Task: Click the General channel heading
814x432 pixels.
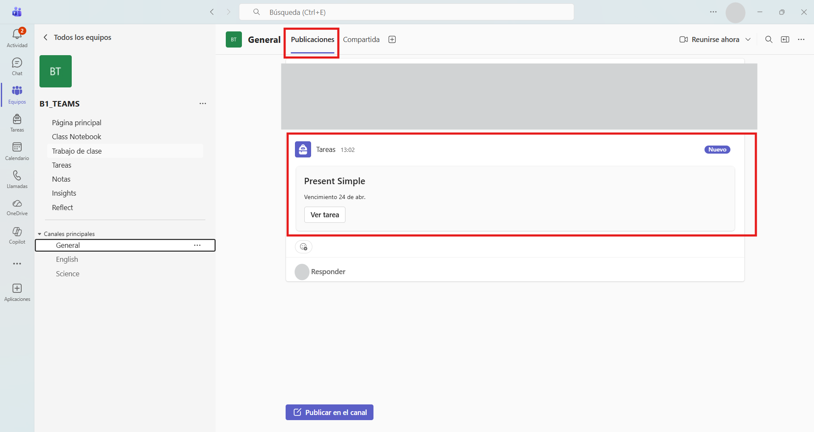Action: click(264, 39)
